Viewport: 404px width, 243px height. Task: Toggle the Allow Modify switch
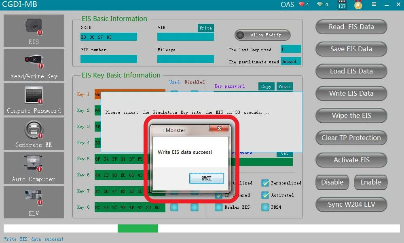coord(262,35)
